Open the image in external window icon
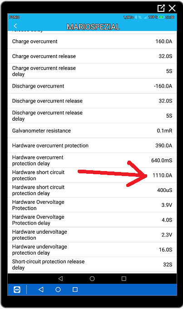Image resolution: width=183 pixels, height=309 pixels. pyautogui.click(x=161, y=8)
